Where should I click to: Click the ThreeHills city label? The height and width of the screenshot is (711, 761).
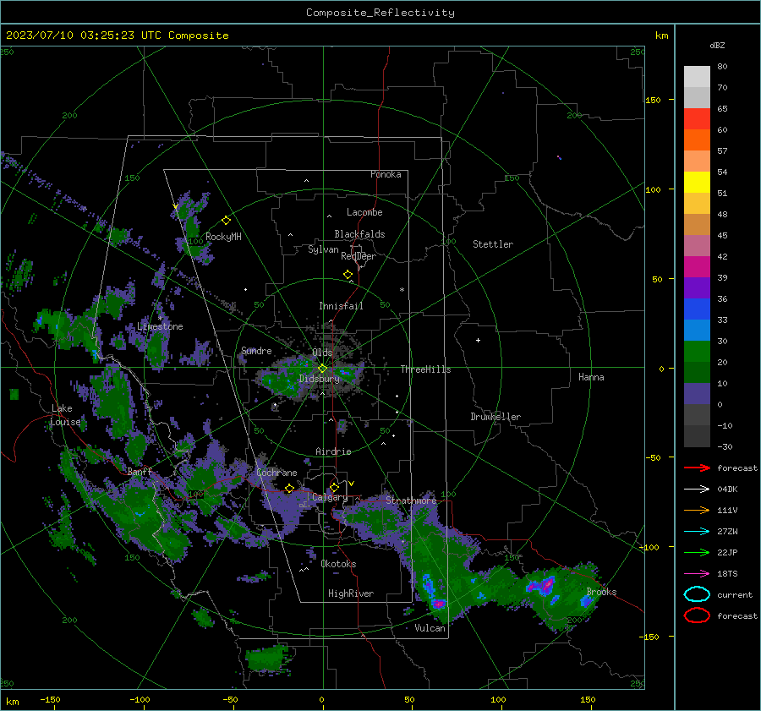(x=425, y=369)
